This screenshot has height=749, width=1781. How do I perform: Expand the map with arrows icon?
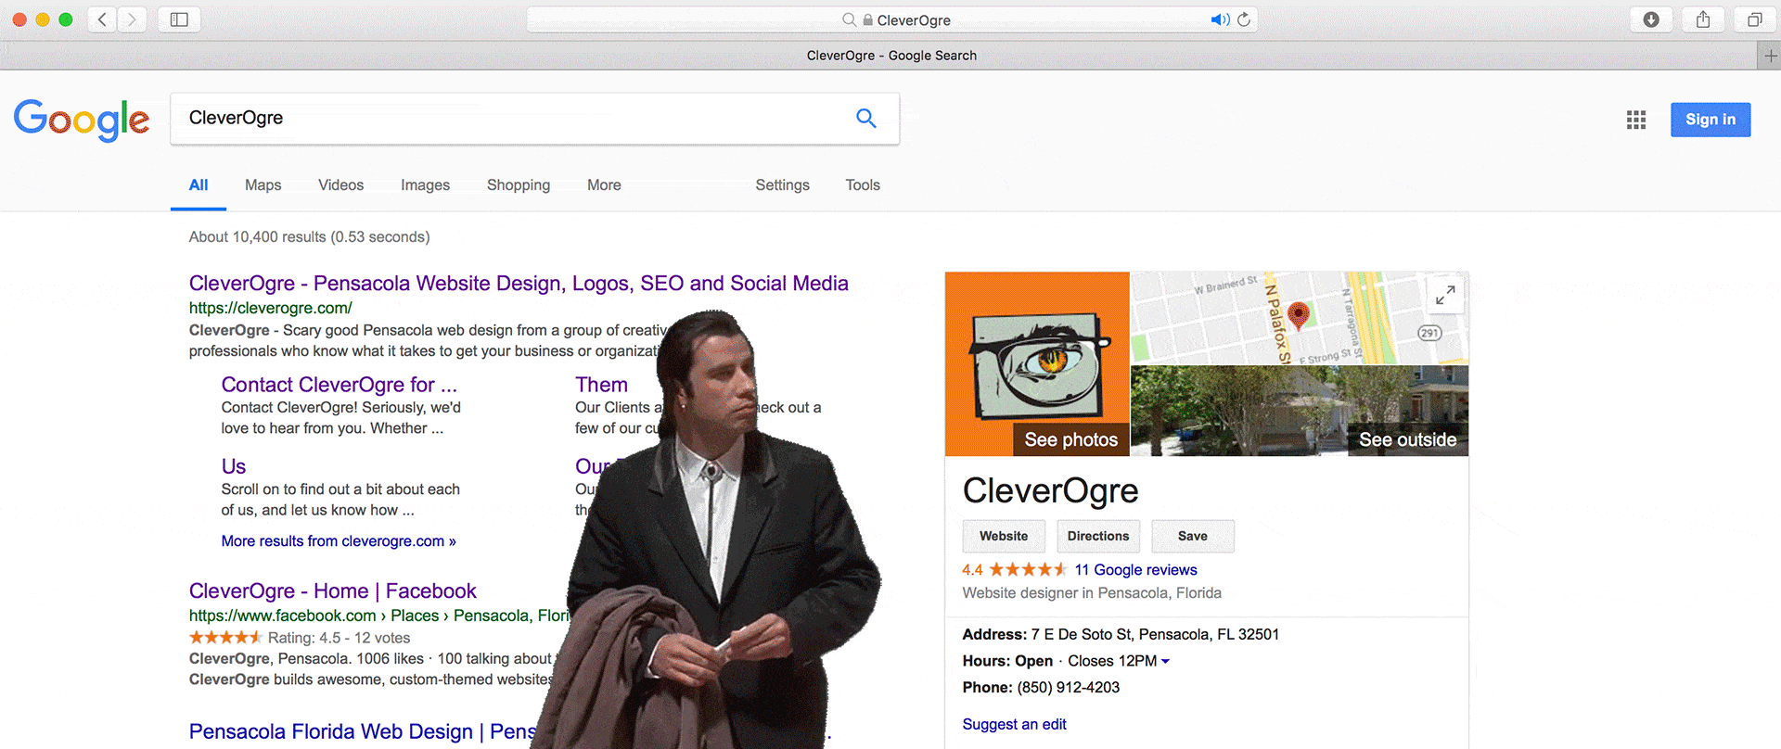pos(1445,295)
